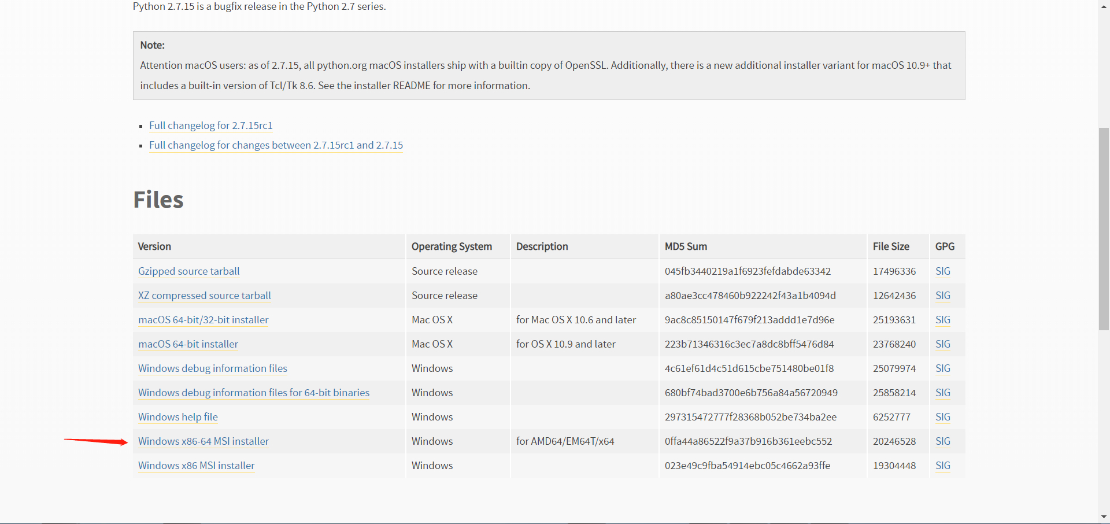Click MD5 023e49c9fba54914ebc05c4662a93ffe
Screen dimensions: 1110x524
tap(748, 466)
